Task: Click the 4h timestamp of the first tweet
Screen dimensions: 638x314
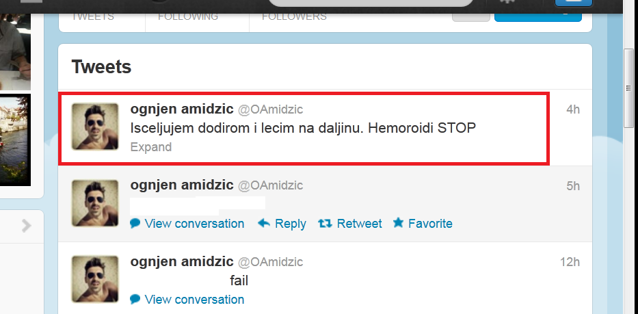Action: 573,109
